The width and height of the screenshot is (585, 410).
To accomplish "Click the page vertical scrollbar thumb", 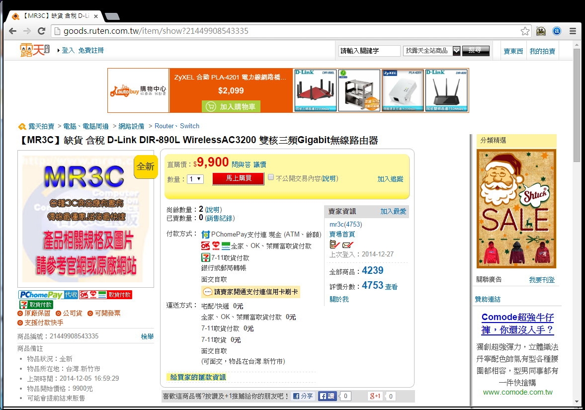I will pyautogui.click(x=577, y=104).
